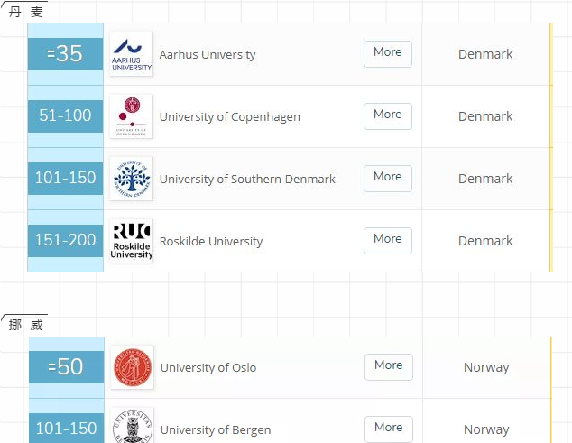Click the University of Oslo red seal logo

coord(132,367)
